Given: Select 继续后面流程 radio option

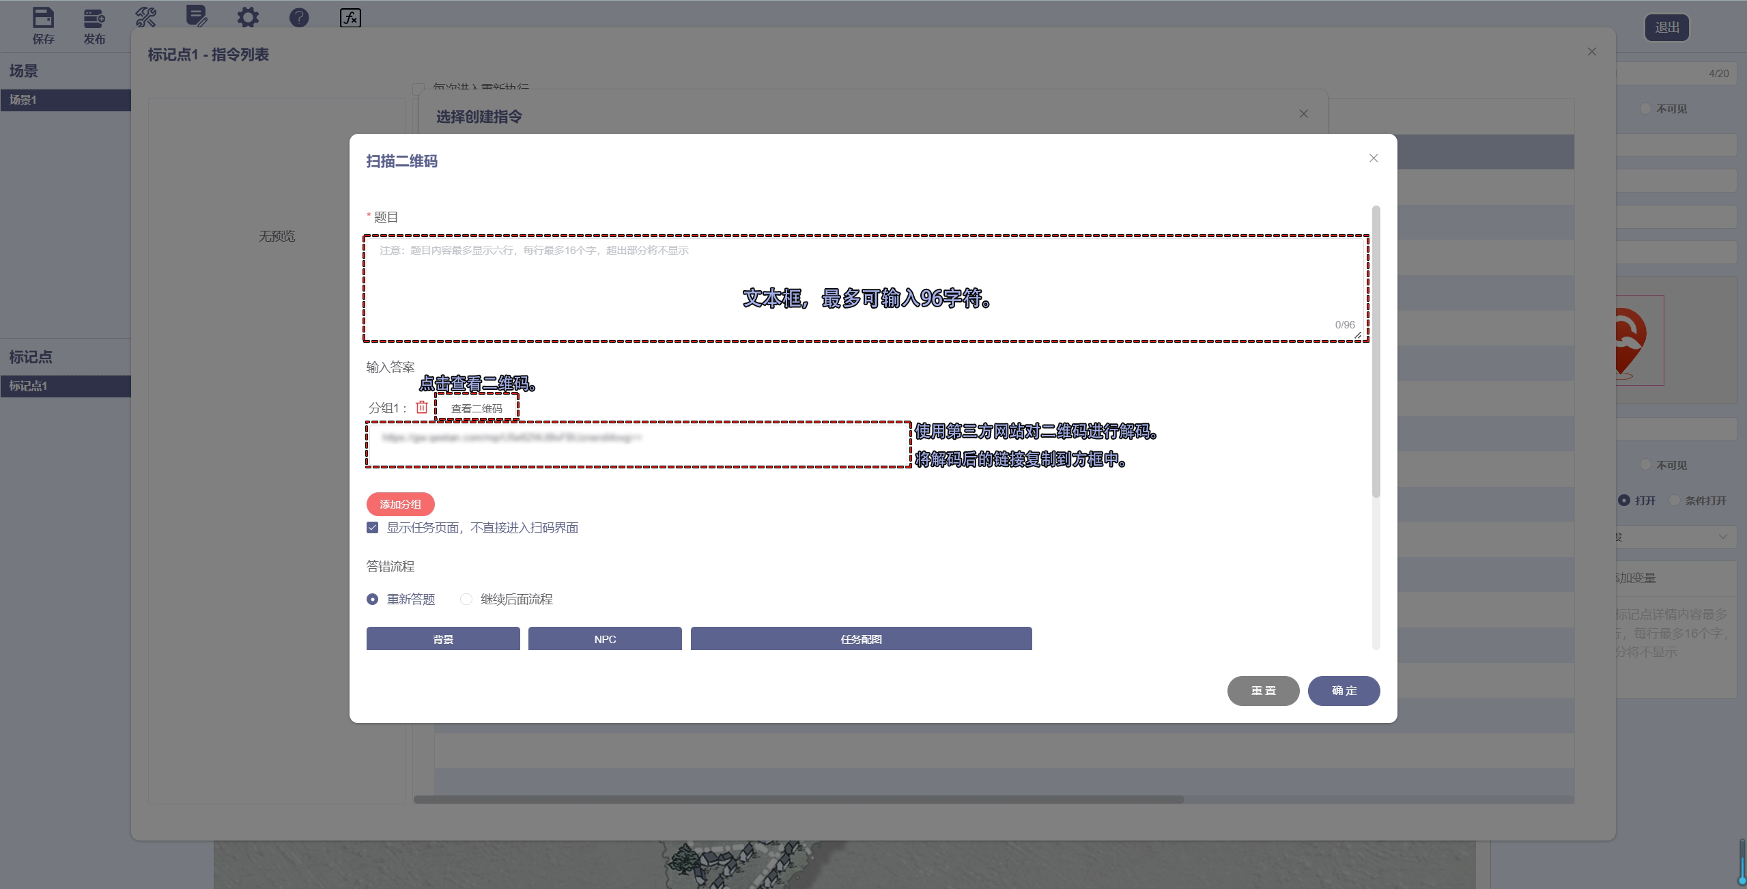Looking at the screenshot, I should [x=466, y=599].
